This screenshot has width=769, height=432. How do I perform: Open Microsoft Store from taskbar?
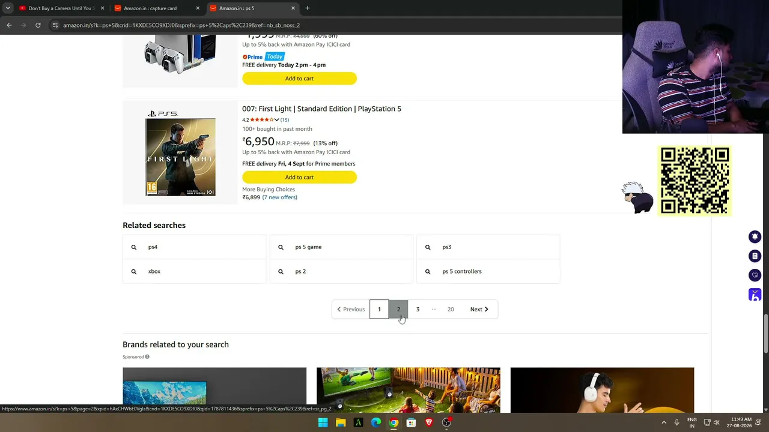click(411, 422)
